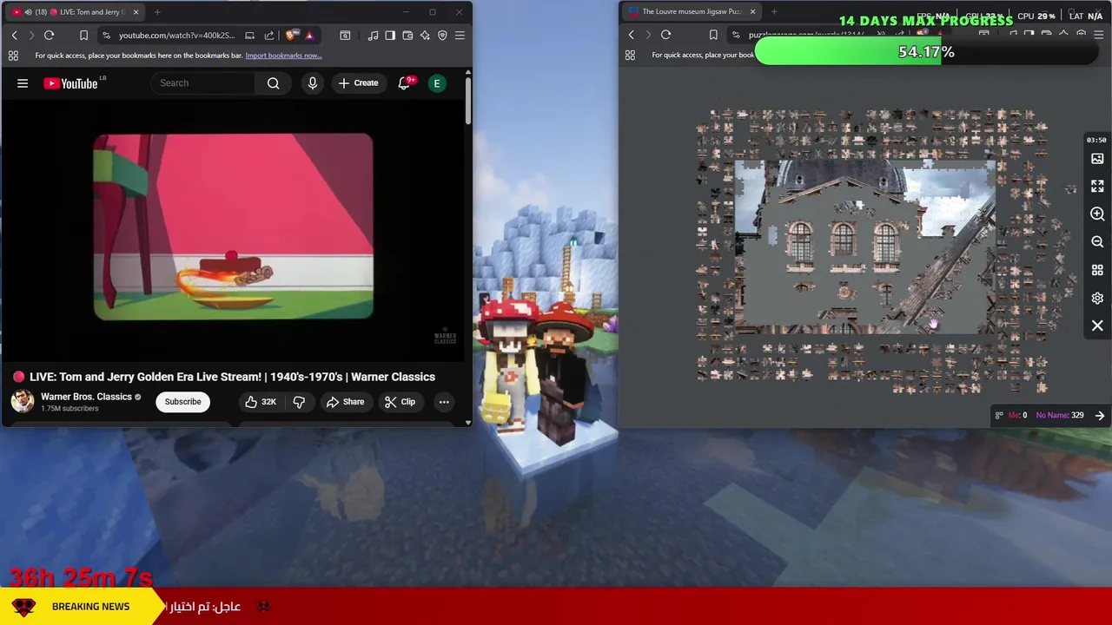Viewport: 1112px width, 625px height.
Task: Click the players icon left of Me: 0
Action: (999, 416)
